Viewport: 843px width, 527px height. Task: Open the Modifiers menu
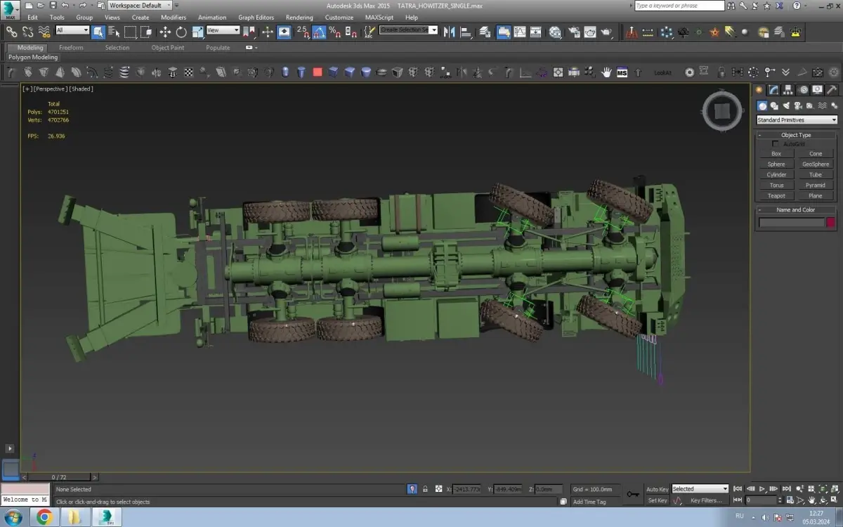(x=174, y=18)
